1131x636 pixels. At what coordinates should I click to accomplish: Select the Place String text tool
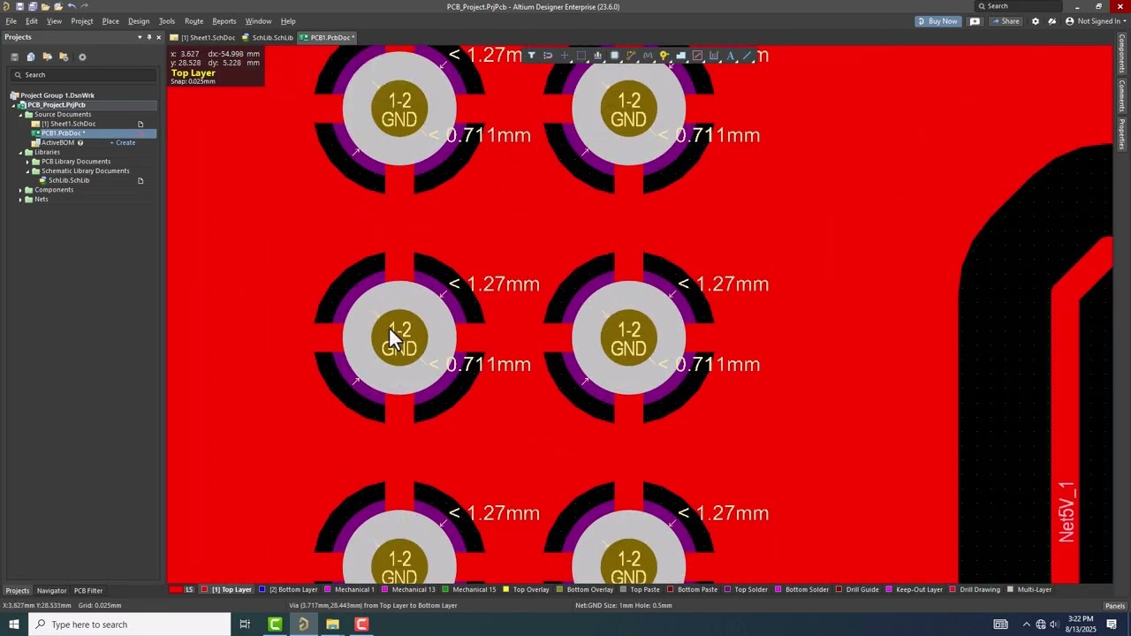(731, 56)
